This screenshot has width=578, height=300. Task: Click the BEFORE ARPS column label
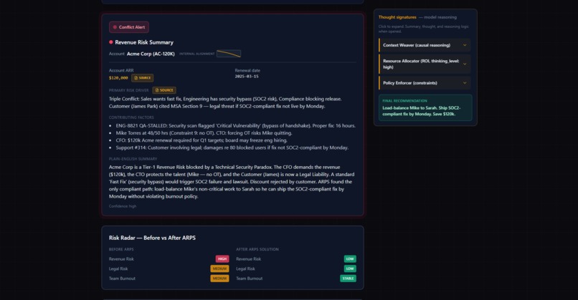pos(121,249)
